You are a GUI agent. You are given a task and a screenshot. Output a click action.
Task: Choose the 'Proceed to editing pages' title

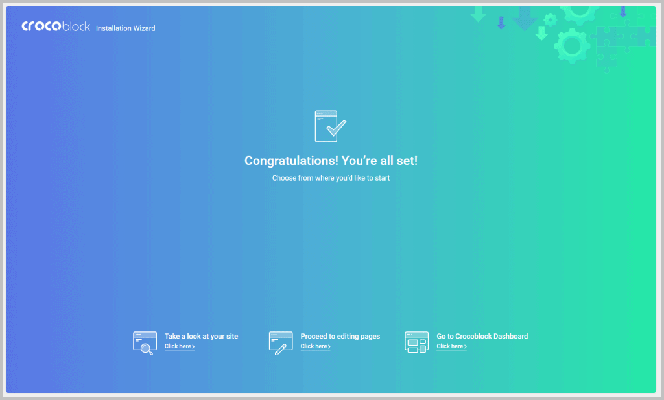tap(340, 336)
